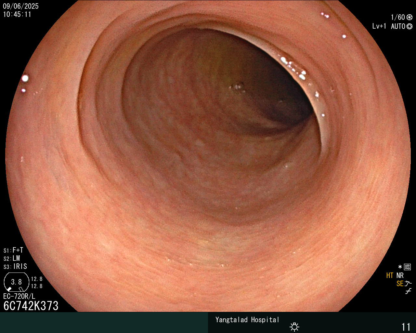Click the lower 12.8 diameter value
This screenshot has height=333, width=416.
(x=37, y=286)
